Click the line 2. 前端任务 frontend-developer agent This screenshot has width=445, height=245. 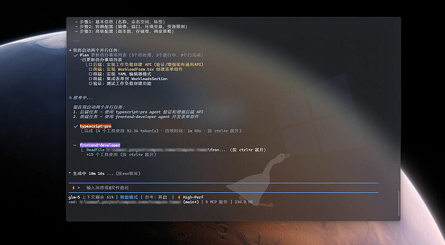click(x=136, y=117)
